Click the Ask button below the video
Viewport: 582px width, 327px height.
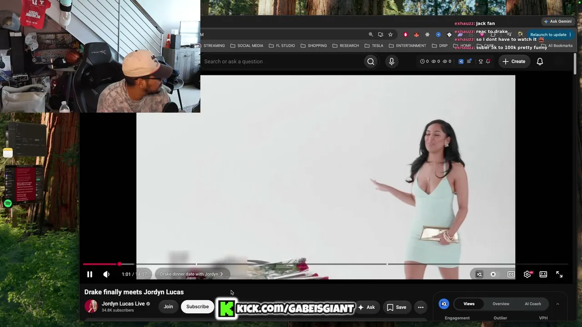[x=366, y=307]
